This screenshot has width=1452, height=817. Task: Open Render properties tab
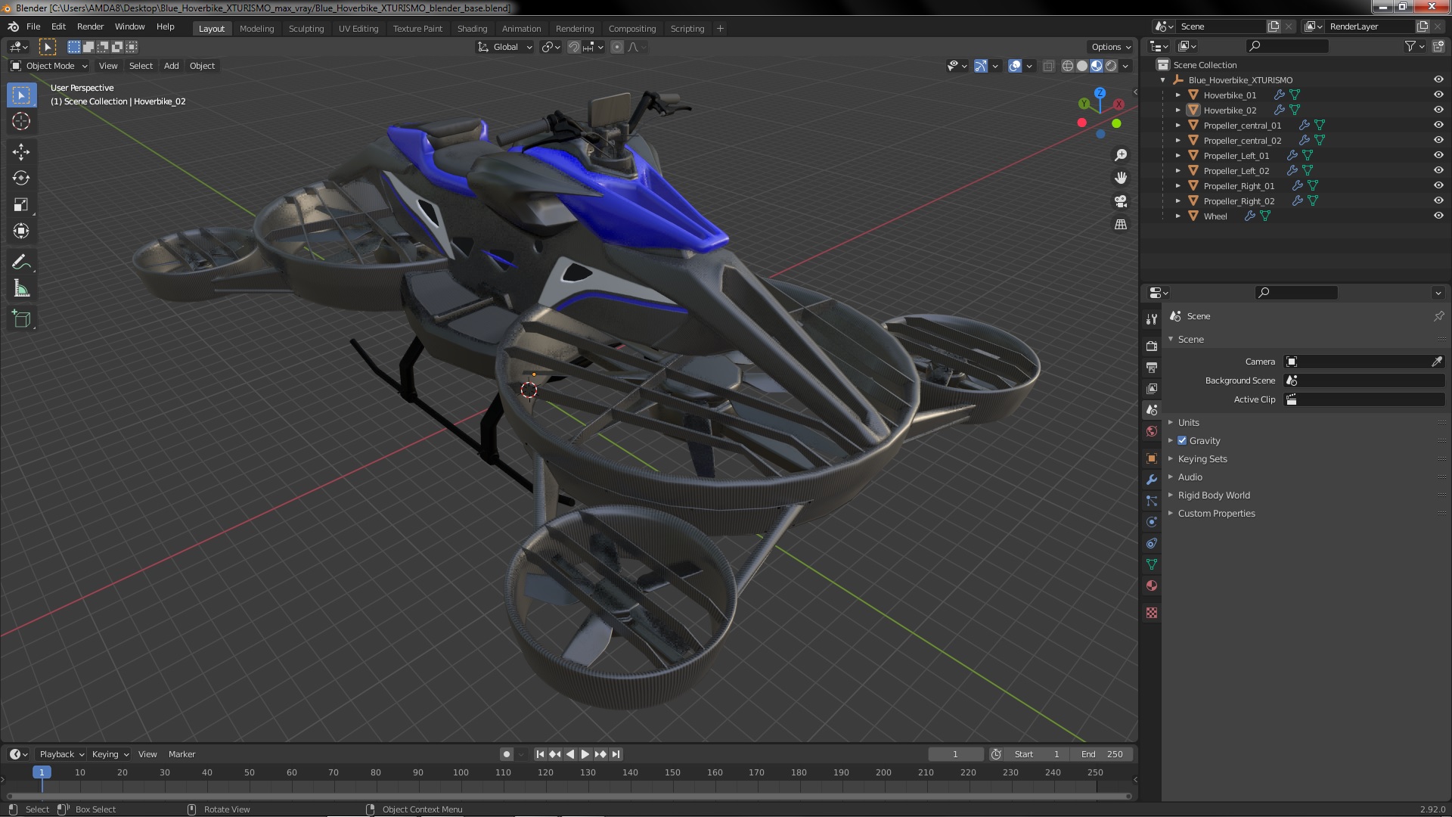click(x=1152, y=346)
